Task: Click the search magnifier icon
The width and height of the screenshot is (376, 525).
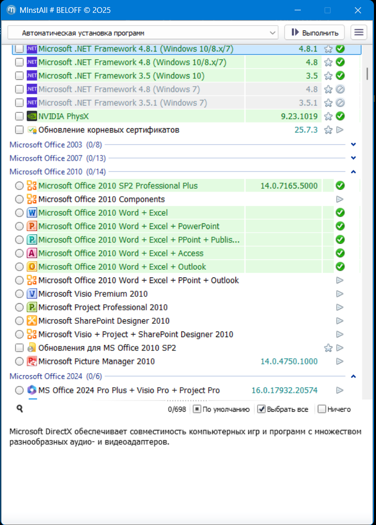Action: pyautogui.click(x=20, y=409)
